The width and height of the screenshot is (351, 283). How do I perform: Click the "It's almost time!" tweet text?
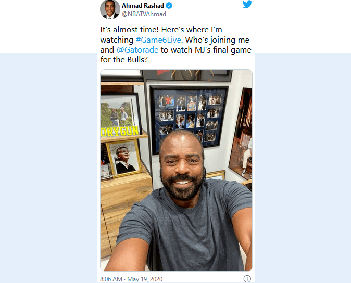point(129,30)
